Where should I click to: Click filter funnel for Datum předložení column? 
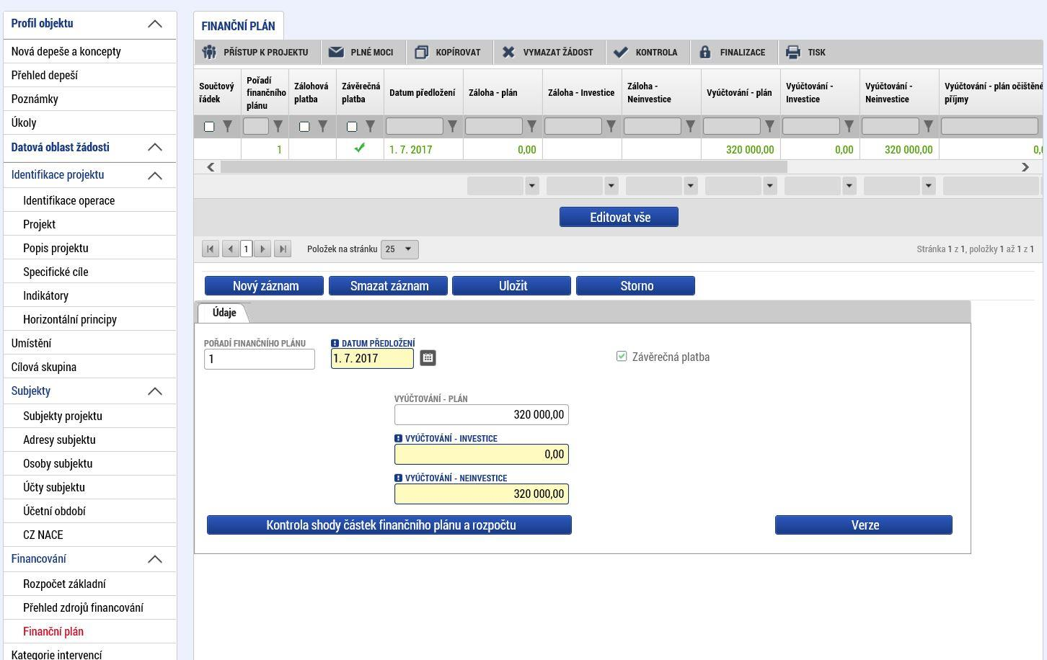(x=452, y=127)
